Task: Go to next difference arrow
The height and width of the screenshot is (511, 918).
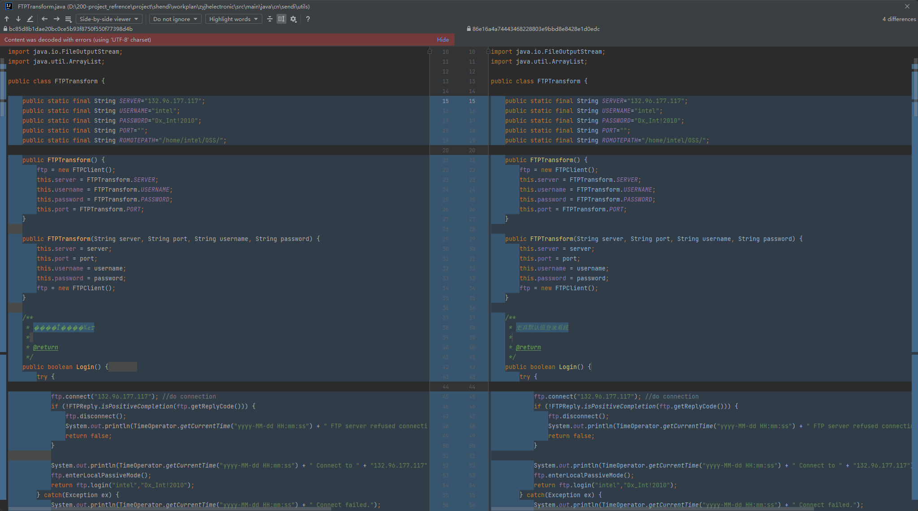Action: click(18, 19)
